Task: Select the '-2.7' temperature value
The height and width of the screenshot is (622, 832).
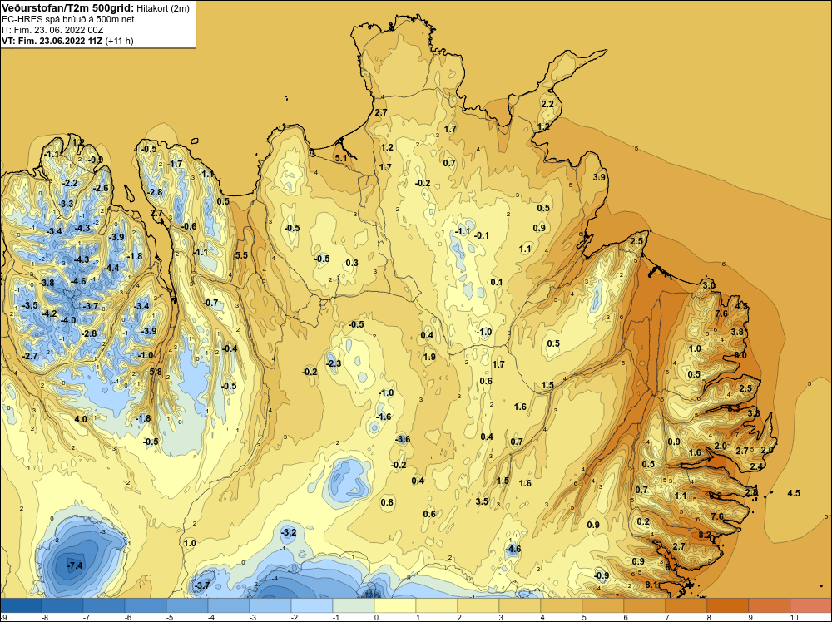Action: point(31,355)
